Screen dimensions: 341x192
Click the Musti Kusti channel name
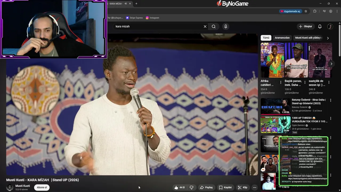coord(23,186)
